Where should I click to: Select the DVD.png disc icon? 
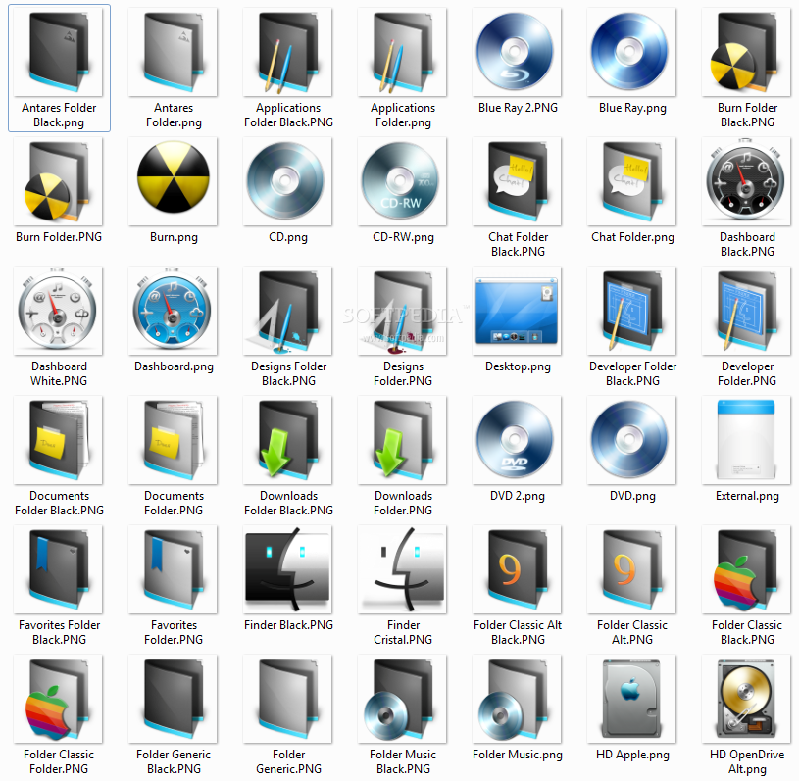tap(632, 440)
